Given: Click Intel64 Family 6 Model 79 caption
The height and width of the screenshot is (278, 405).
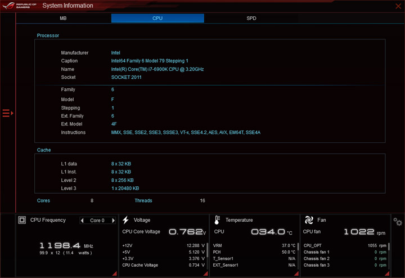Looking at the screenshot, I should click(150, 61).
